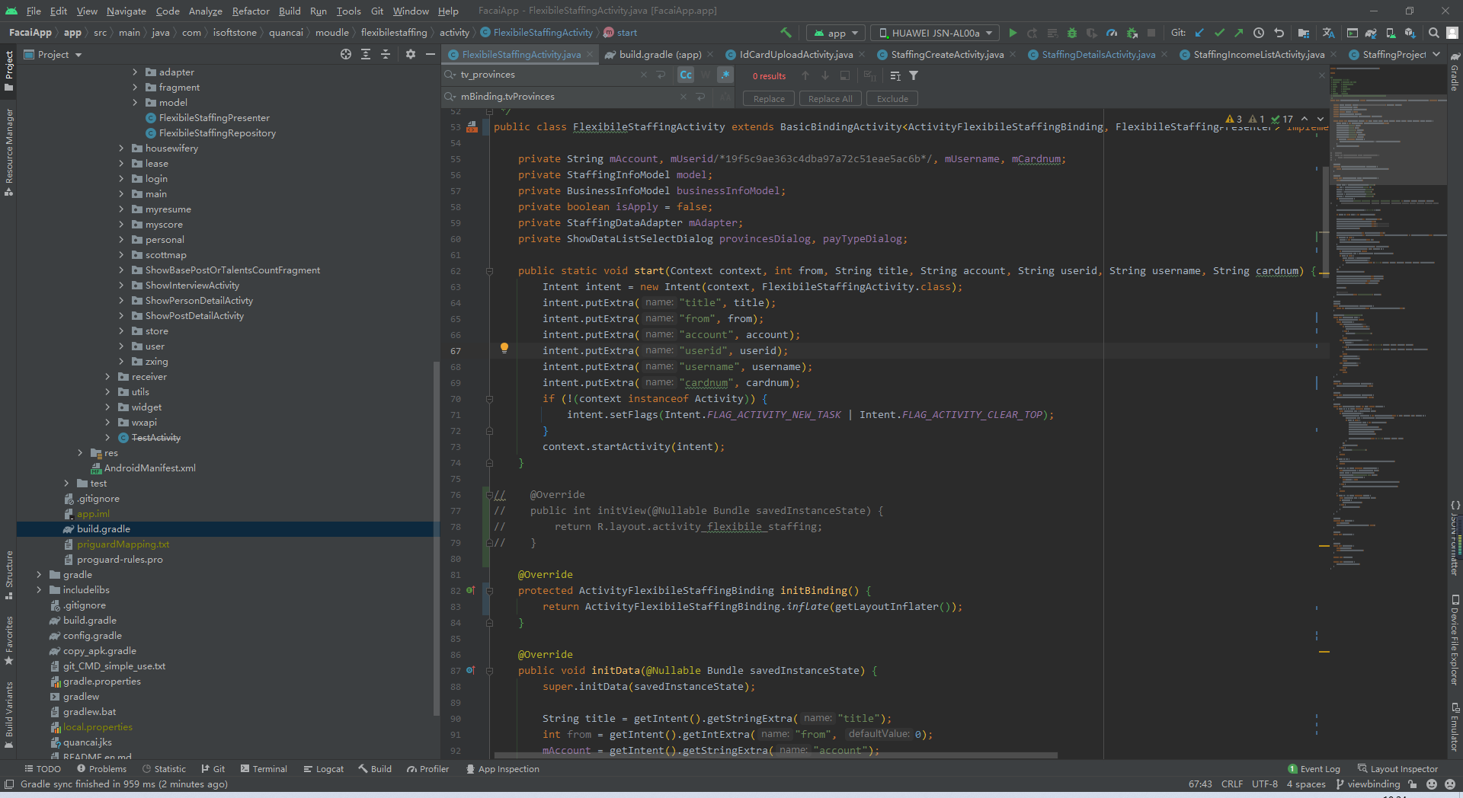1463x798 pixels.
Task: Toggle new line in search field
Action: pos(661,75)
